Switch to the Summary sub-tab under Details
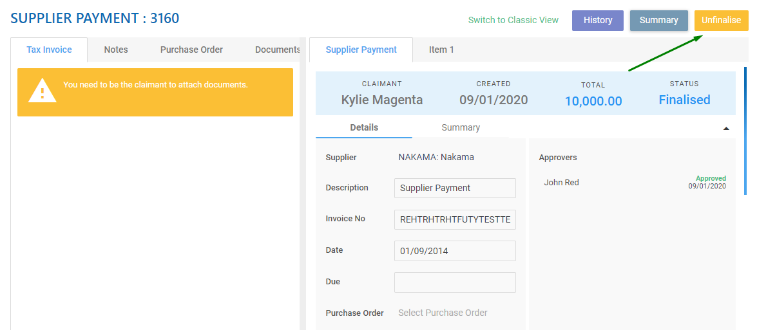Image resolution: width=757 pixels, height=330 pixels. click(461, 127)
